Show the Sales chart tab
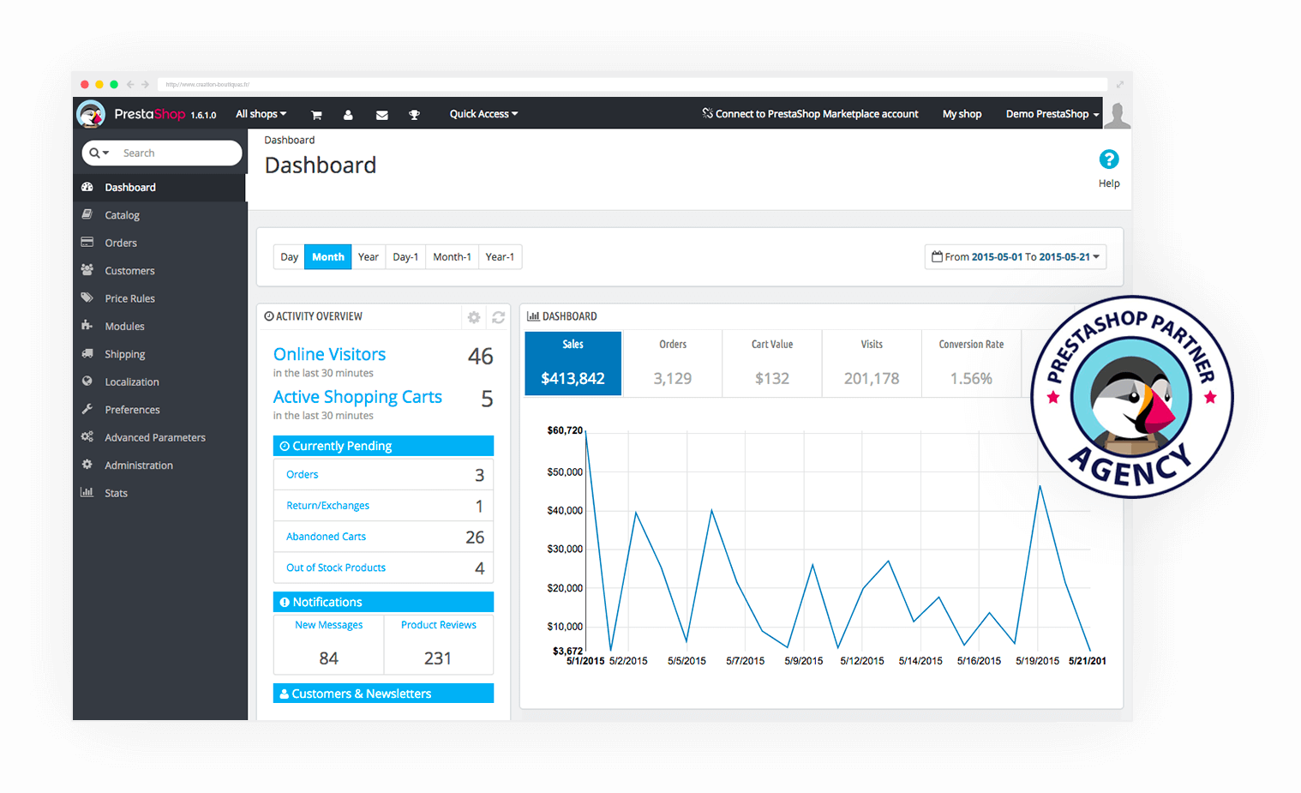Screen dimensions: 1301x793 [x=573, y=363]
